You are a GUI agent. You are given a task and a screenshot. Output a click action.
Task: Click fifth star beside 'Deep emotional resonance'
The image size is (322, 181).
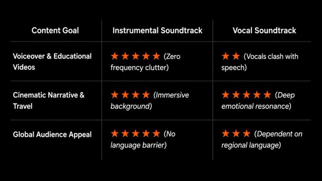(x=267, y=95)
